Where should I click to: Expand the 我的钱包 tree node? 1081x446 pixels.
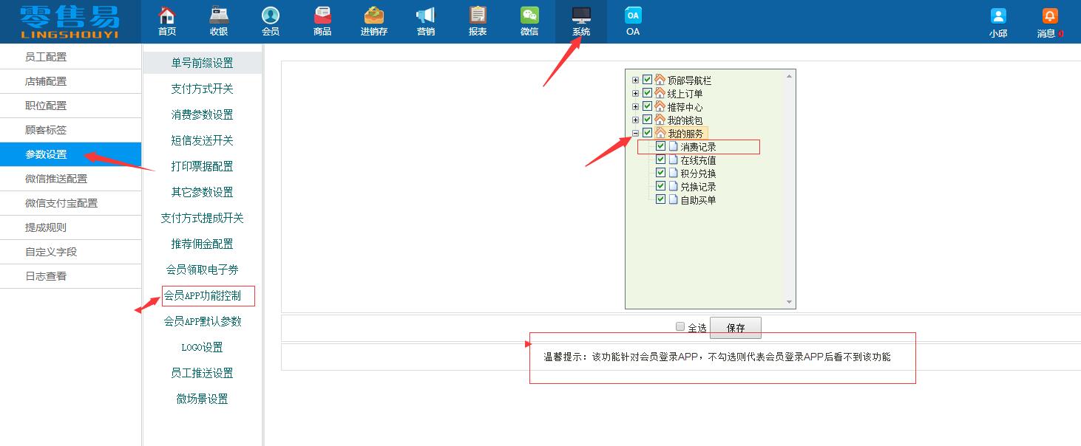tap(635, 119)
